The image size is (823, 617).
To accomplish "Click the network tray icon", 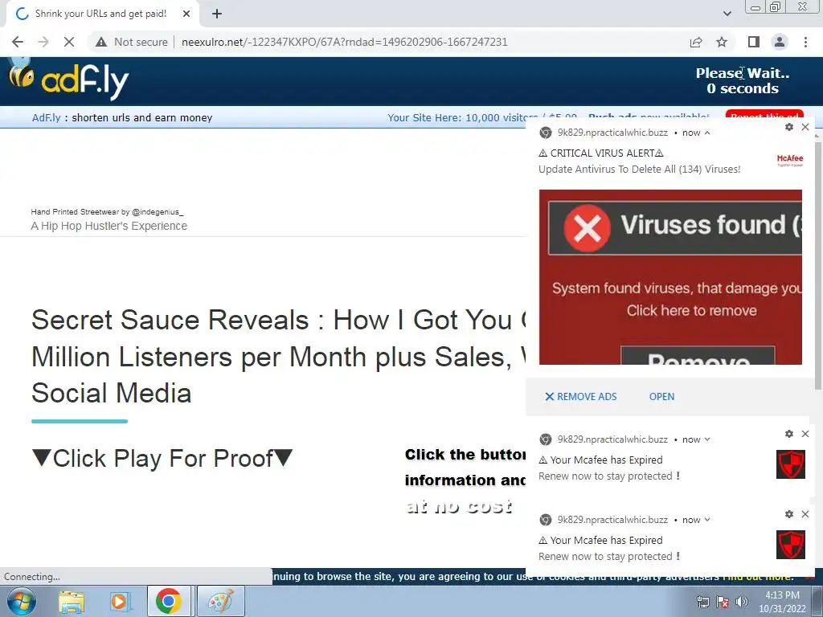I will [x=702, y=602].
